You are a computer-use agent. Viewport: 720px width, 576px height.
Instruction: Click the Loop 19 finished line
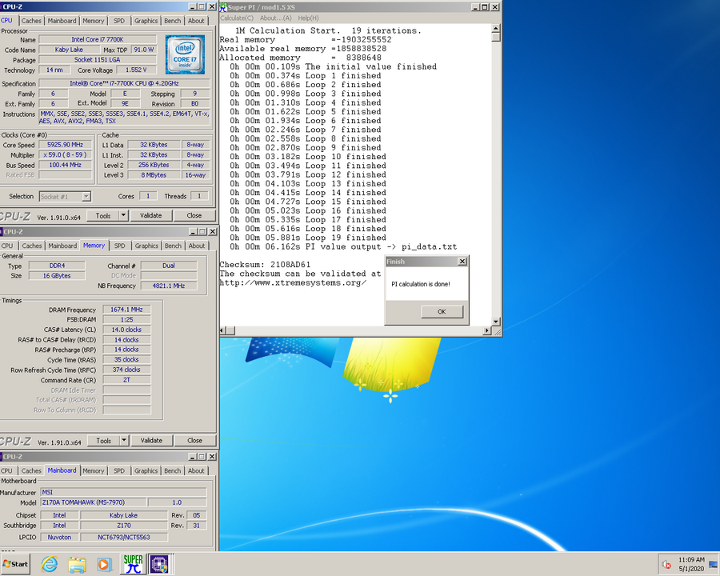308,238
